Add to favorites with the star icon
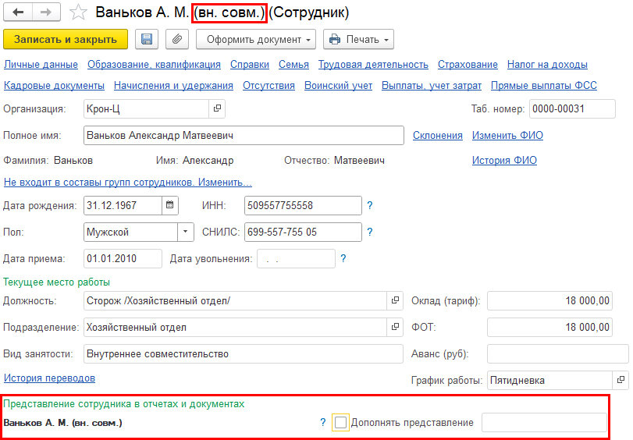Viewport: 633px width, 440px height. pos(78,12)
